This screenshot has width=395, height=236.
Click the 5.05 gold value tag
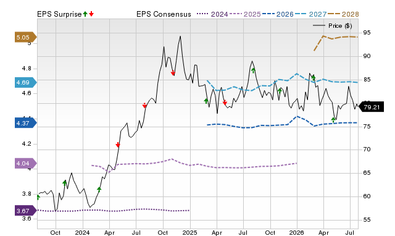25,37
